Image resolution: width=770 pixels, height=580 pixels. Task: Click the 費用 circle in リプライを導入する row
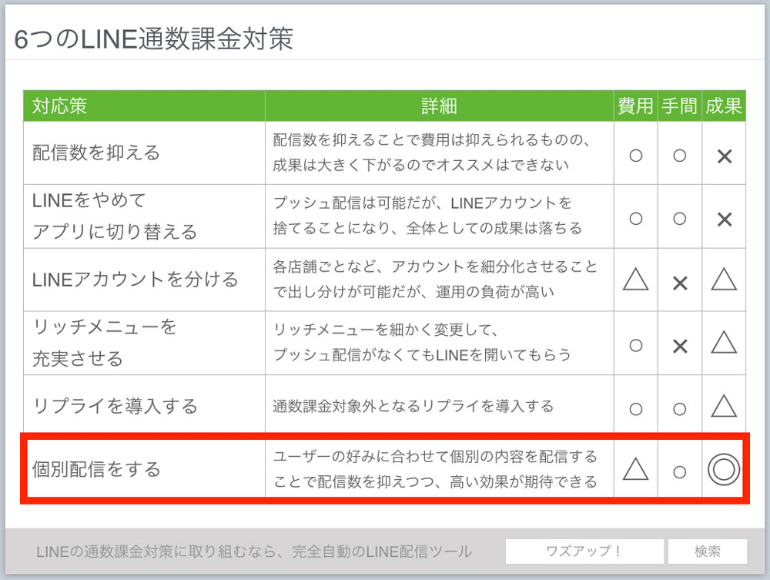635,409
